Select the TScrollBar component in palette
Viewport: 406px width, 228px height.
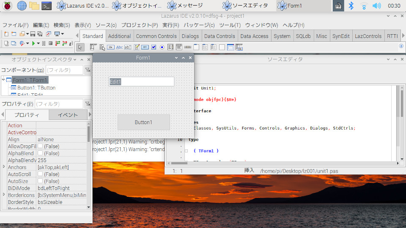click(188, 47)
